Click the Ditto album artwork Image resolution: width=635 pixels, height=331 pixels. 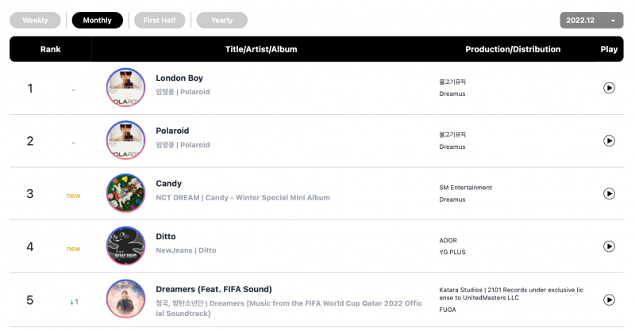[x=125, y=245]
